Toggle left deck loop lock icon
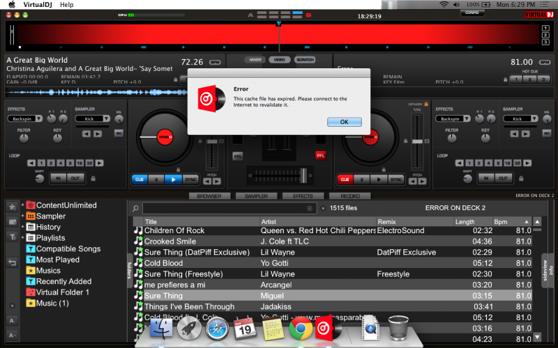The image size is (558, 348). (x=93, y=178)
